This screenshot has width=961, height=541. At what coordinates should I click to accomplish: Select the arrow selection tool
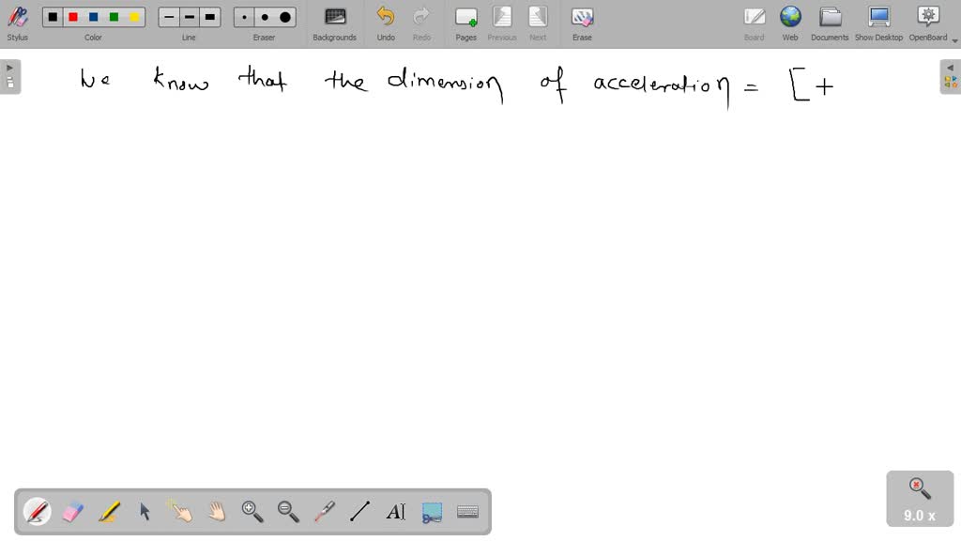(145, 511)
